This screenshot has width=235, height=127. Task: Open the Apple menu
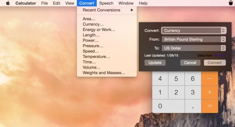pyautogui.click(x=8, y=3)
